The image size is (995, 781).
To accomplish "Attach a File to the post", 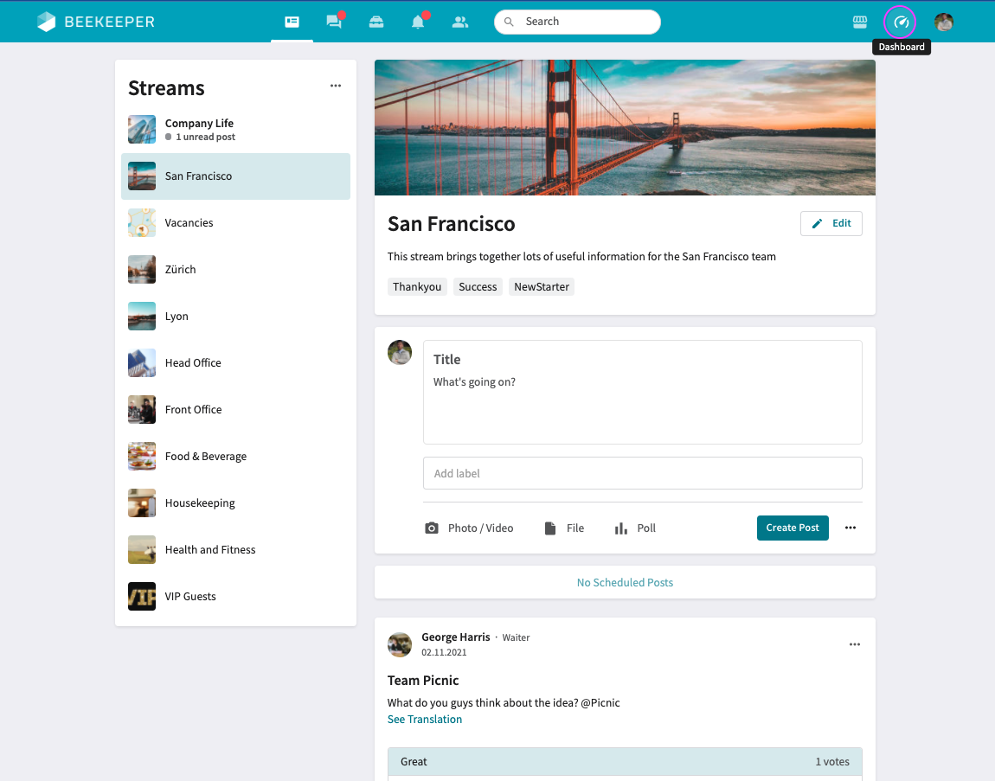I will [x=564, y=528].
